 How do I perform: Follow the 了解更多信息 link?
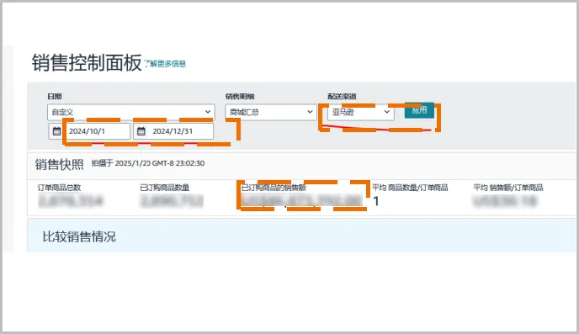click(165, 64)
